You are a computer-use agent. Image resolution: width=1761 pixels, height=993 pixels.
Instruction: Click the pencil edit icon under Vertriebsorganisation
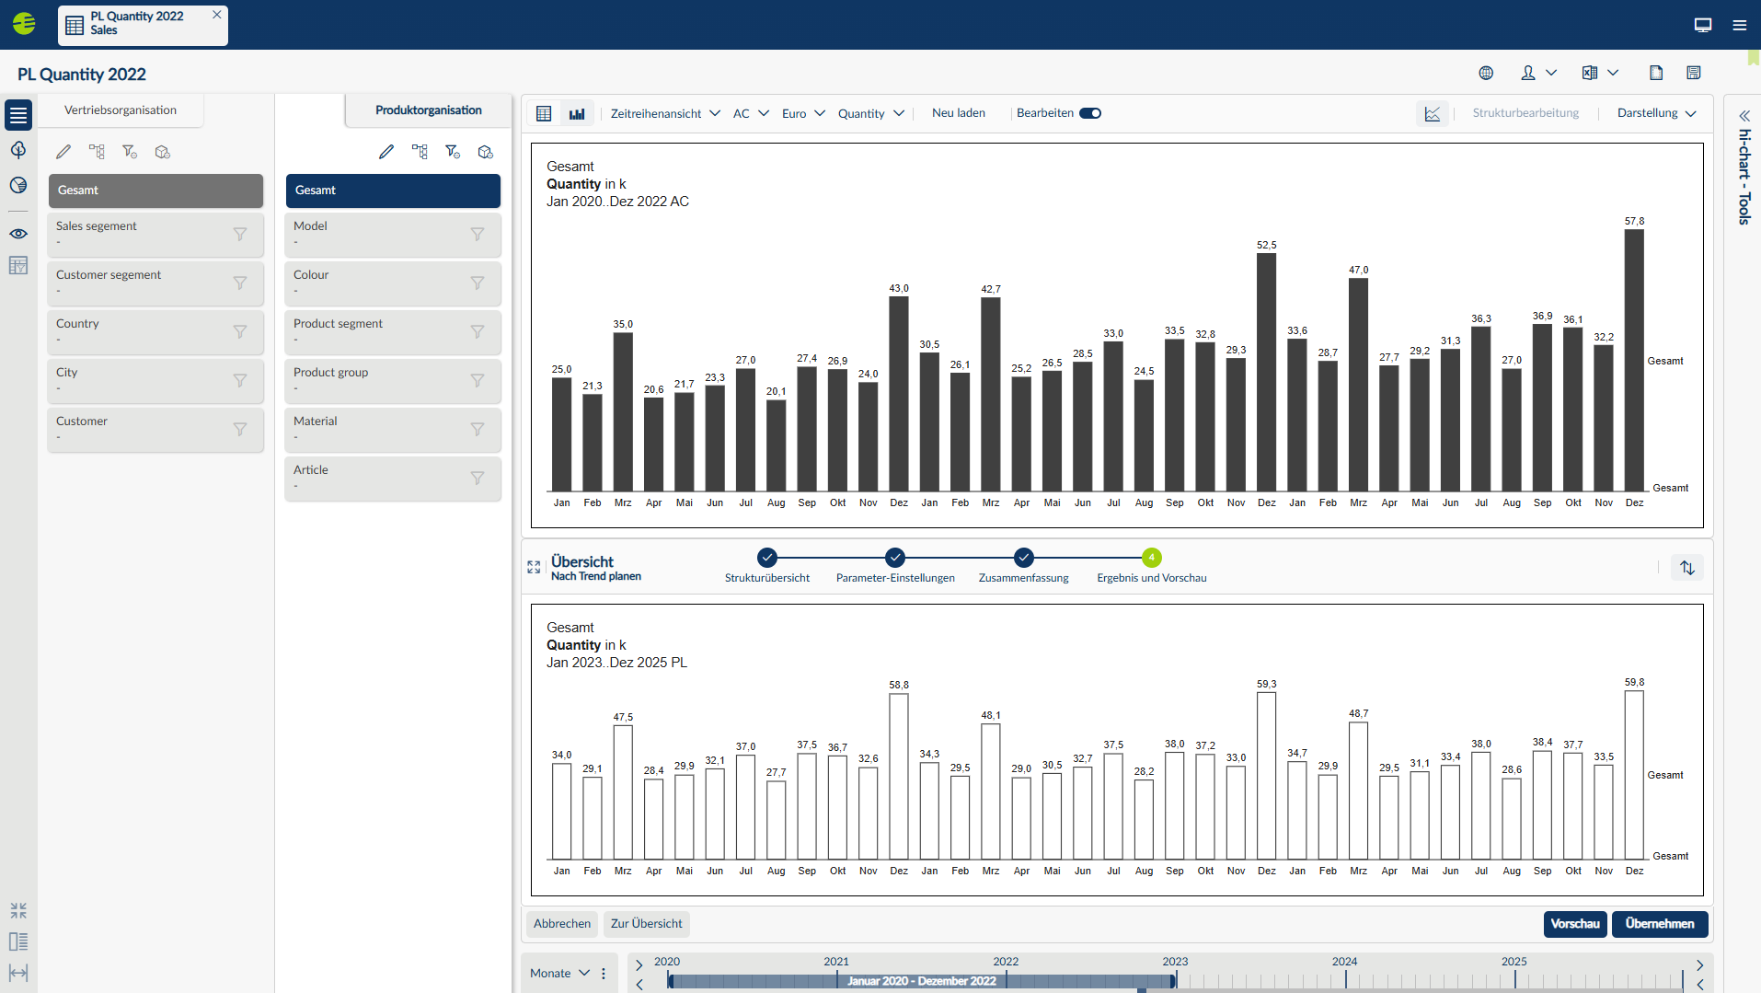click(x=63, y=152)
